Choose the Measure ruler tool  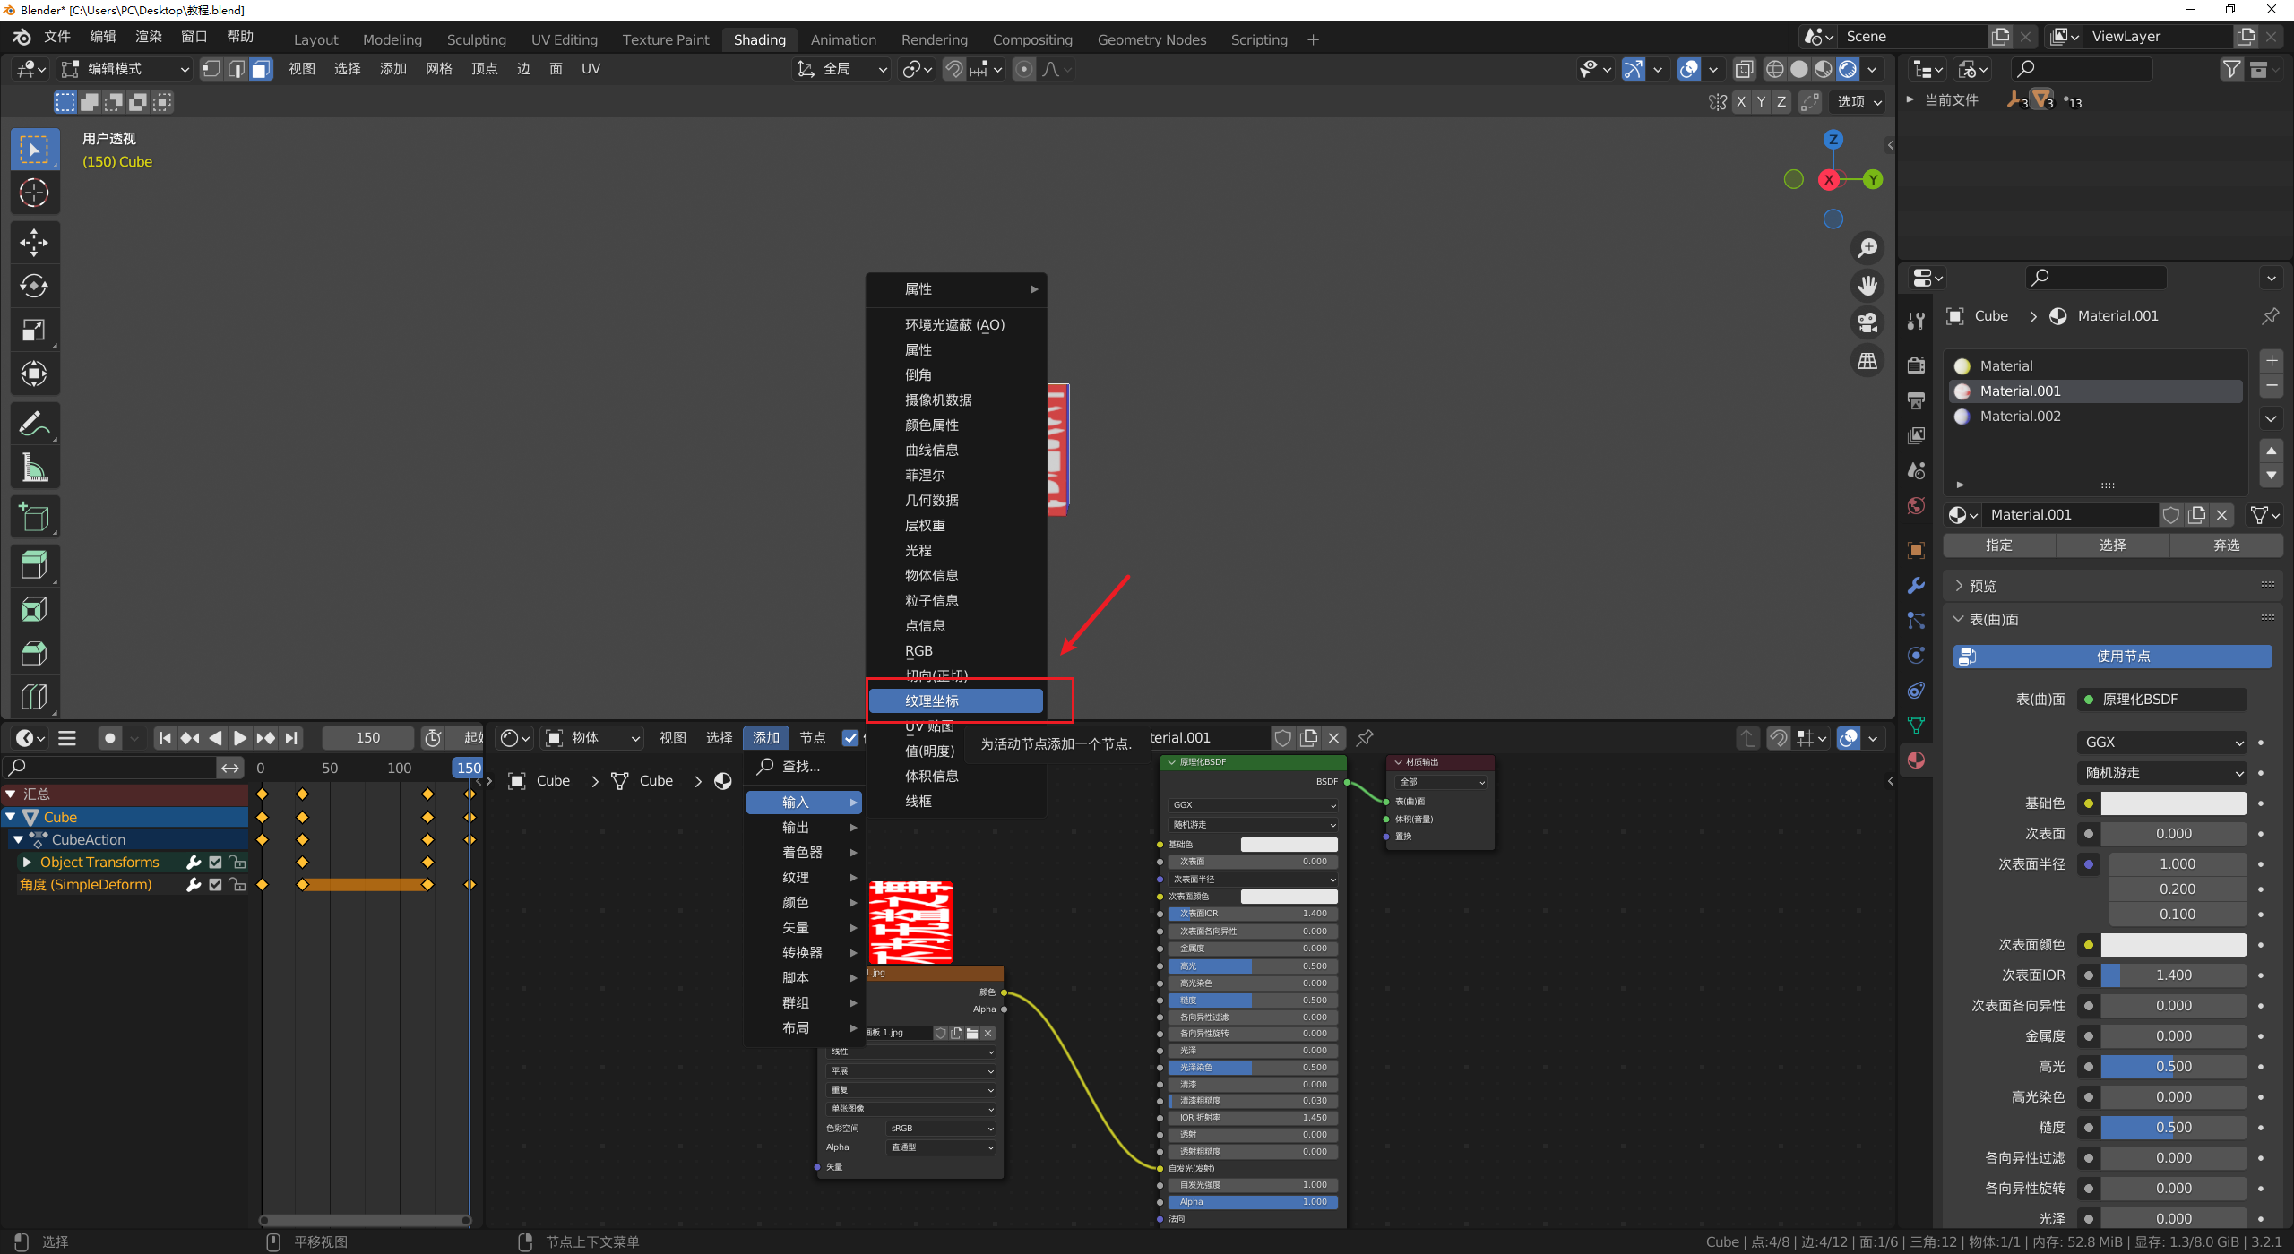coord(34,468)
